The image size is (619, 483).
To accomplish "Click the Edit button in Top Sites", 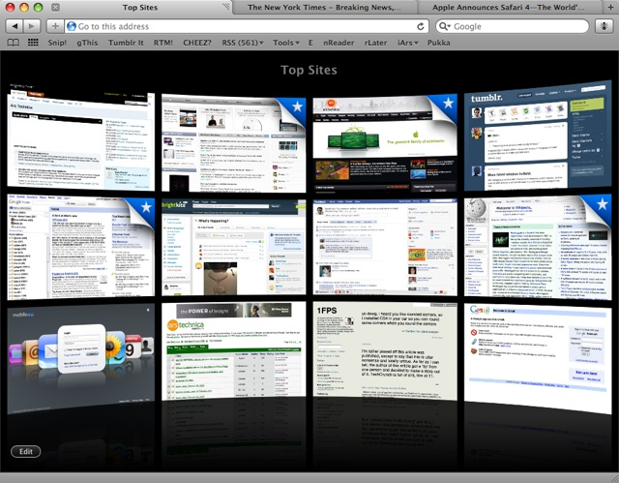I will (26, 451).
